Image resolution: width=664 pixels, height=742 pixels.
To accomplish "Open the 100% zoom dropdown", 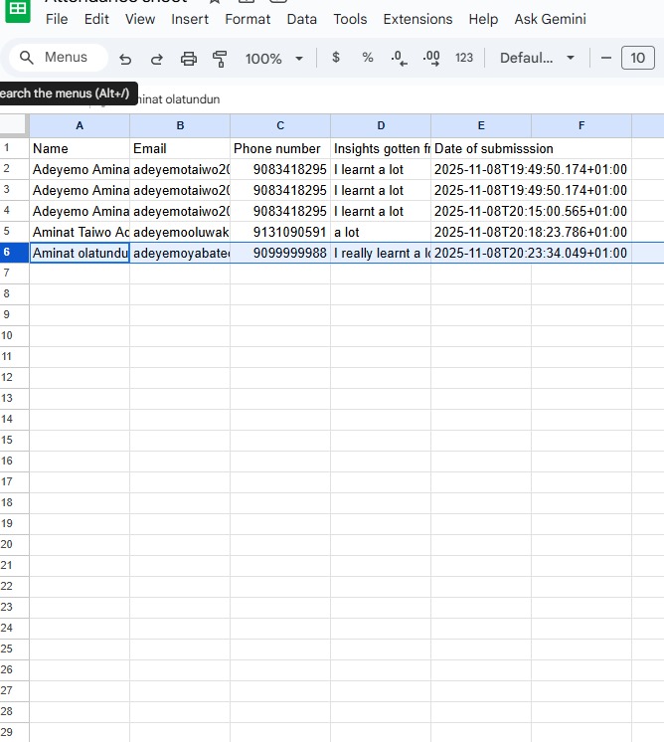I will click(x=273, y=59).
